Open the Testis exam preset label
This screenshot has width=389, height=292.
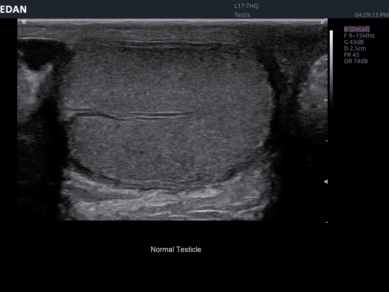242,15
